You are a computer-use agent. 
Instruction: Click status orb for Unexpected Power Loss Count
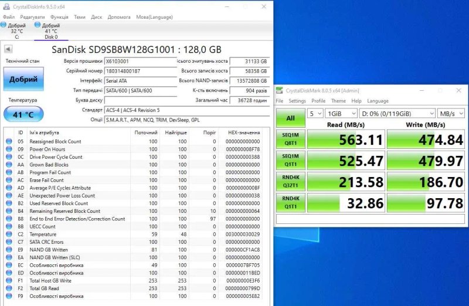click(x=9, y=195)
